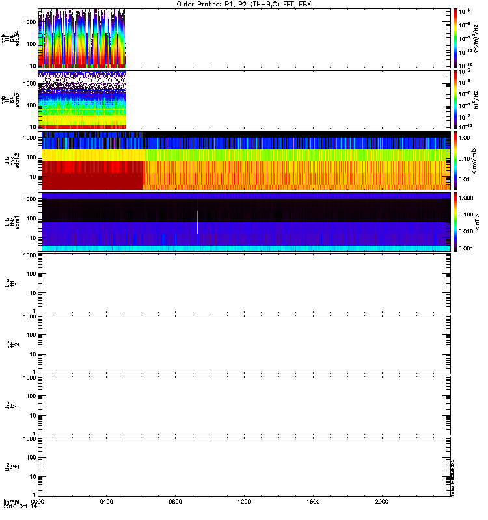488x520 pixels.
Task: Click the '2000' time axis label
Action: coord(382,502)
